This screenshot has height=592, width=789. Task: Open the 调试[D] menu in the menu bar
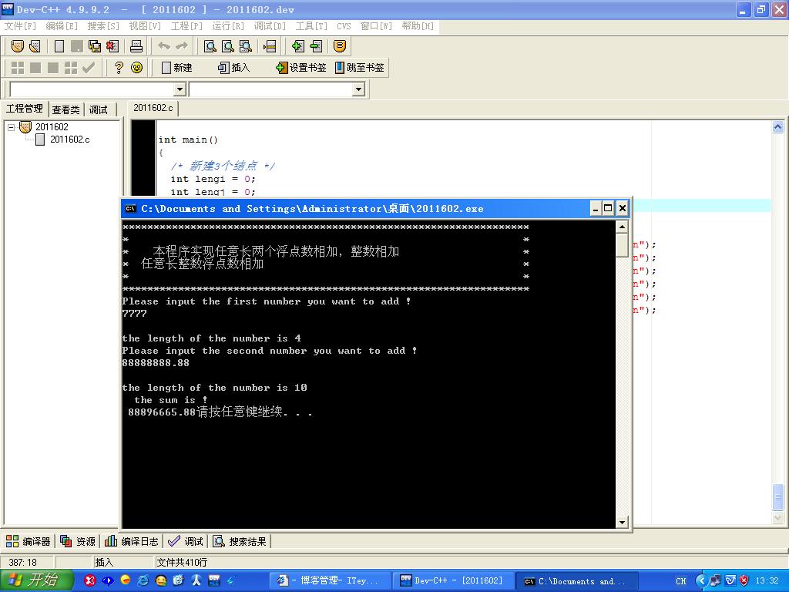coord(270,25)
